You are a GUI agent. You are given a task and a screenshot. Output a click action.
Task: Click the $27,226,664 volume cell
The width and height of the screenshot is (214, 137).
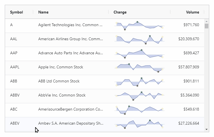[189, 123]
